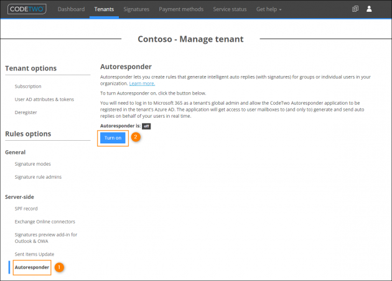
Task: Open Payment methods page
Action: 181,9
